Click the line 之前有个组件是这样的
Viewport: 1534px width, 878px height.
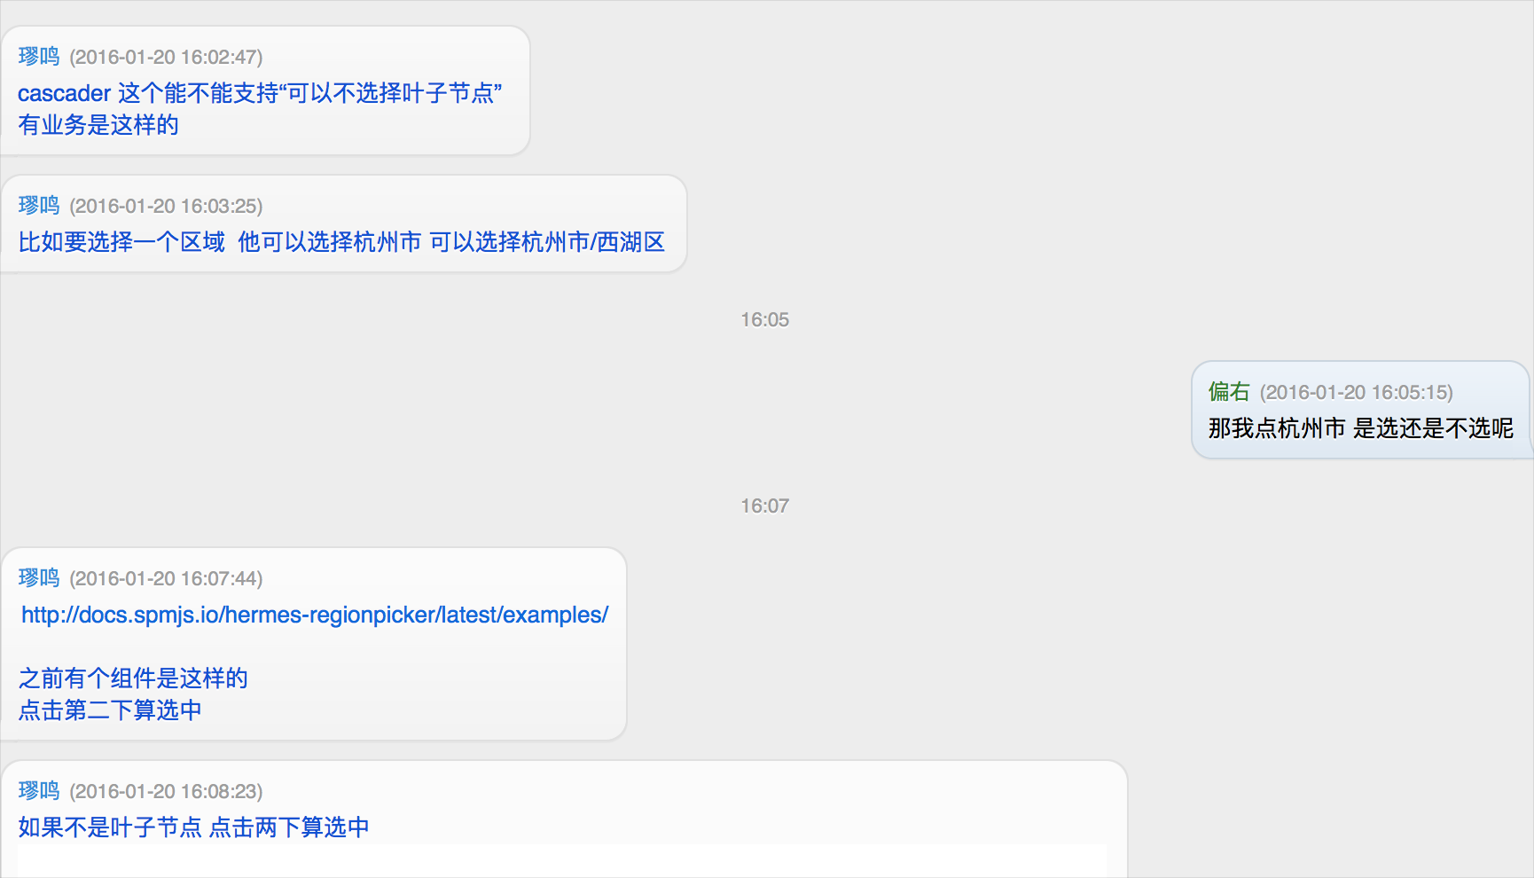tap(133, 678)
